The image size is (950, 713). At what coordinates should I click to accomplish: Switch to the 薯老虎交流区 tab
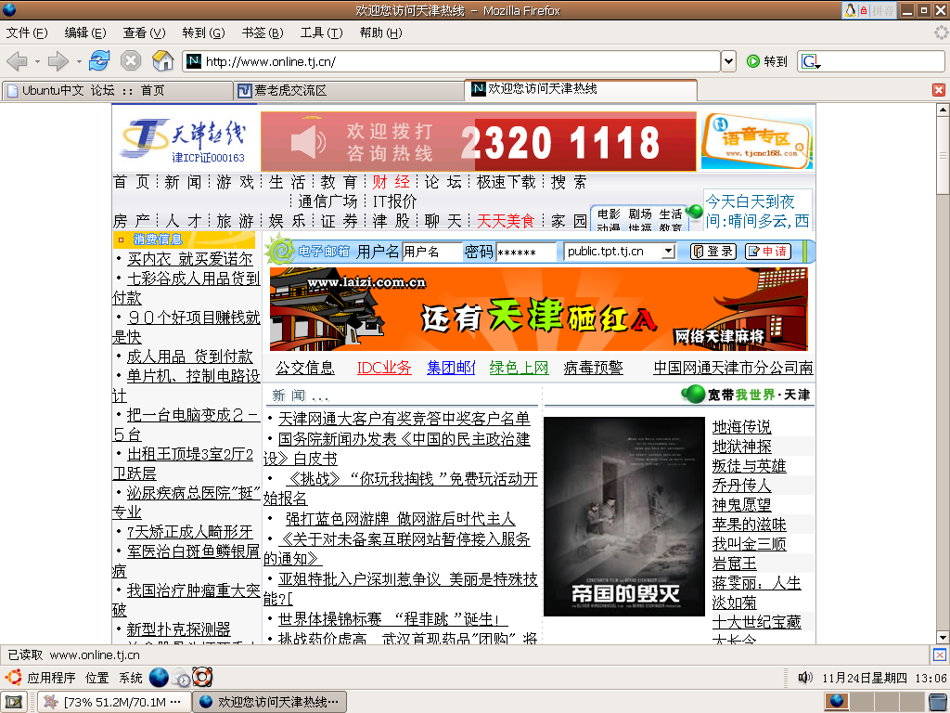349,91
